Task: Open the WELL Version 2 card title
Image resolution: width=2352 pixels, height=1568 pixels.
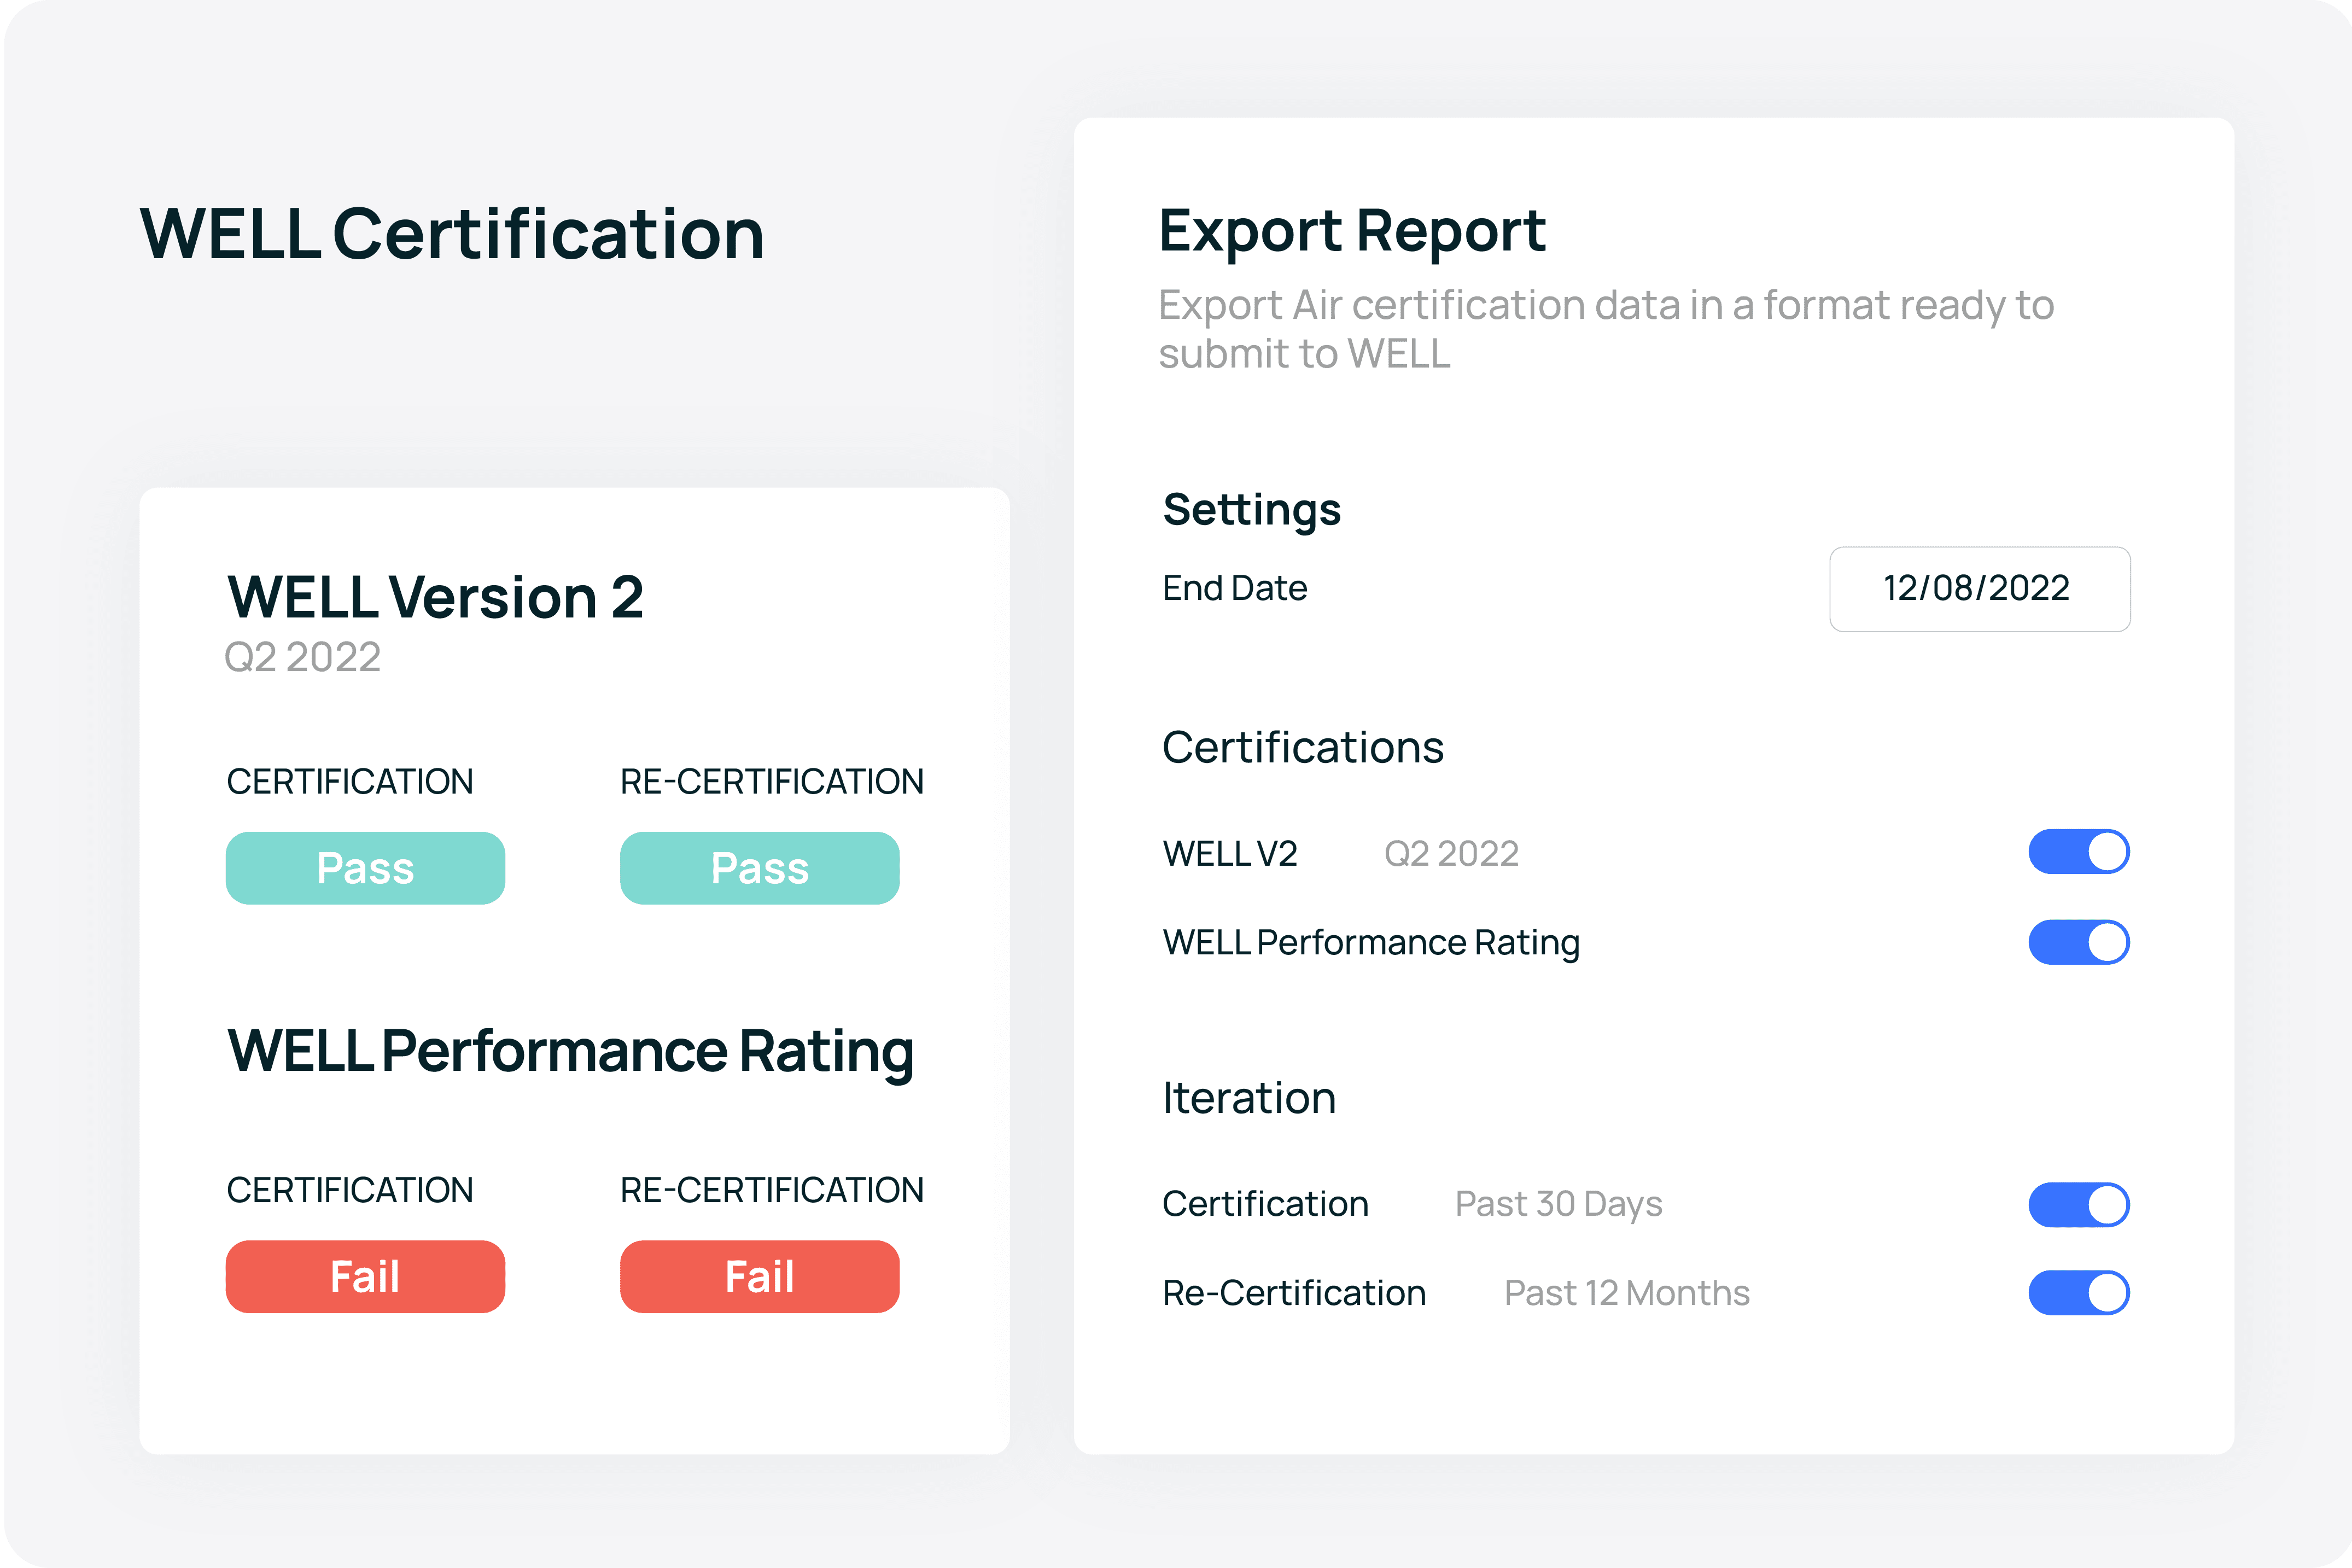Action: (x=436, y=598)
